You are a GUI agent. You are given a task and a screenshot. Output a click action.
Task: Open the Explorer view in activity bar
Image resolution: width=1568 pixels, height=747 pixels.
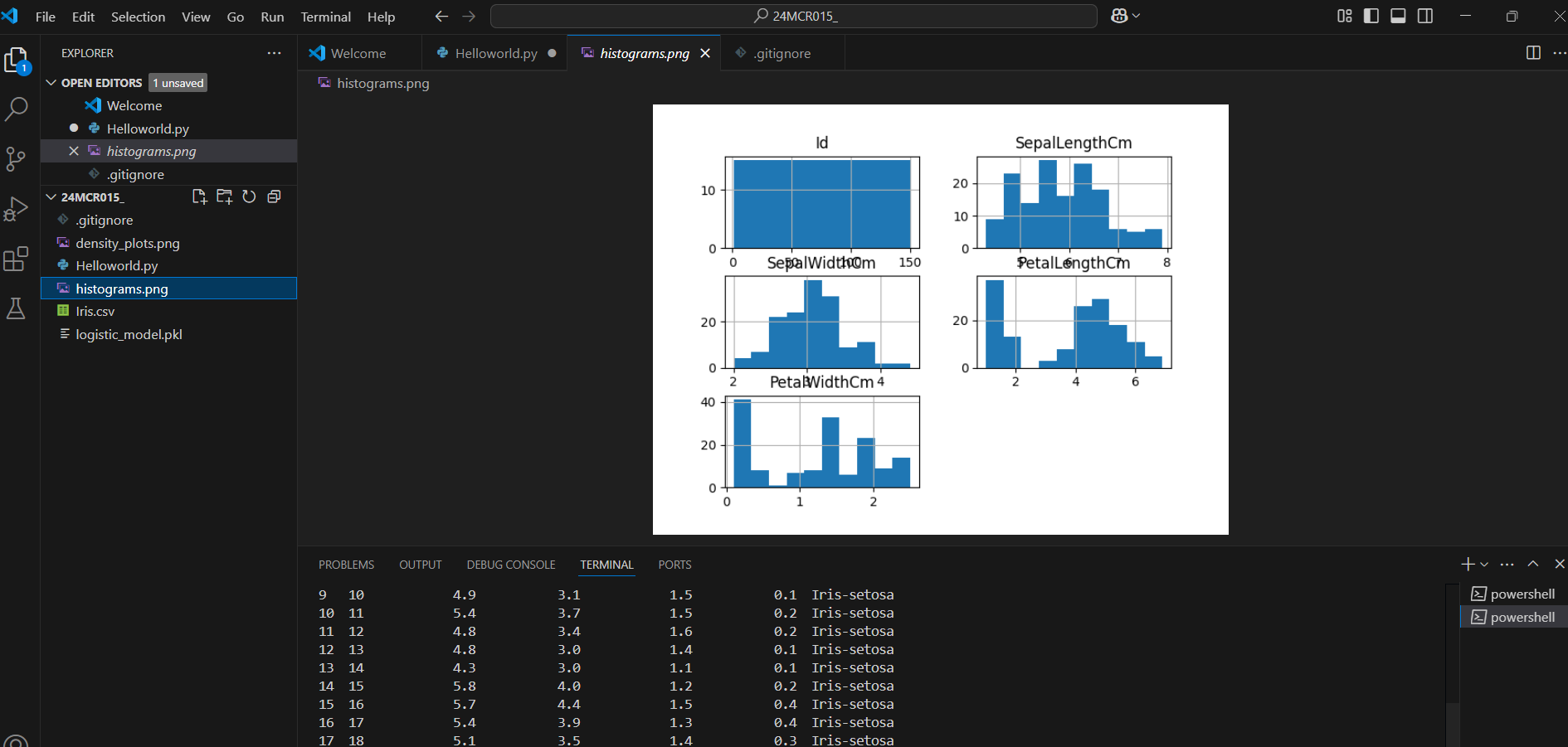click(x=17, y=61)
